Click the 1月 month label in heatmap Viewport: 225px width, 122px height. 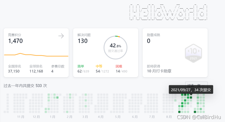(53, 117)
